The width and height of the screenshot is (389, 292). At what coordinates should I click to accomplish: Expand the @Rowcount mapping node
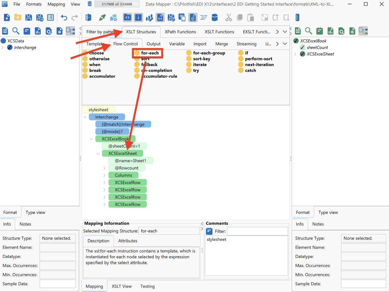point(105,168)
